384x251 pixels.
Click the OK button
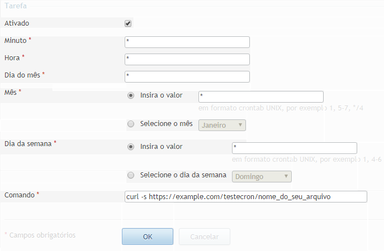pos(148,236)
